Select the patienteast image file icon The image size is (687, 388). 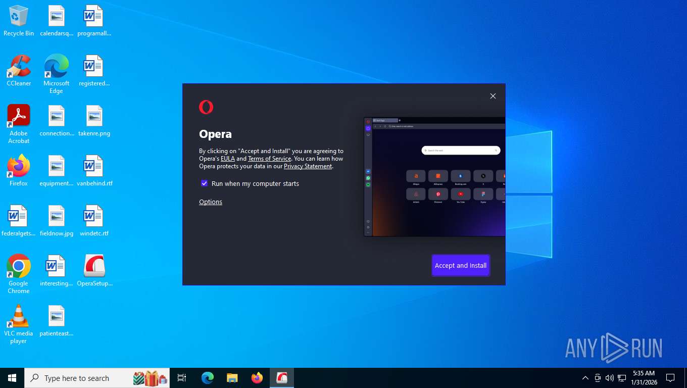coord(57,320)
